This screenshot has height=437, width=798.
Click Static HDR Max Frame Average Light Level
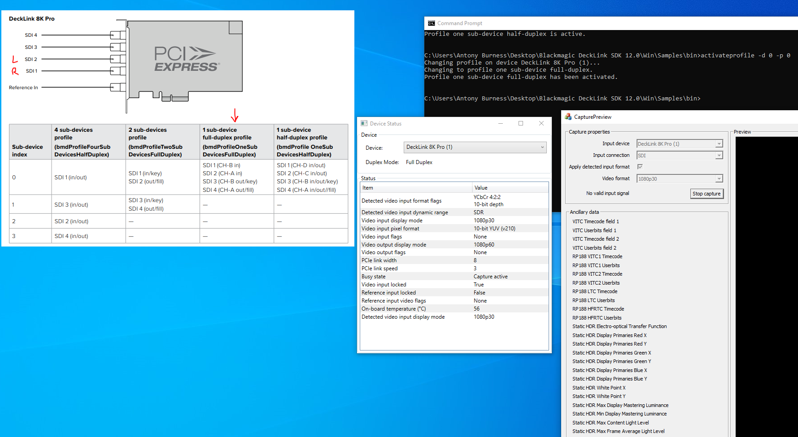point(619,431)
